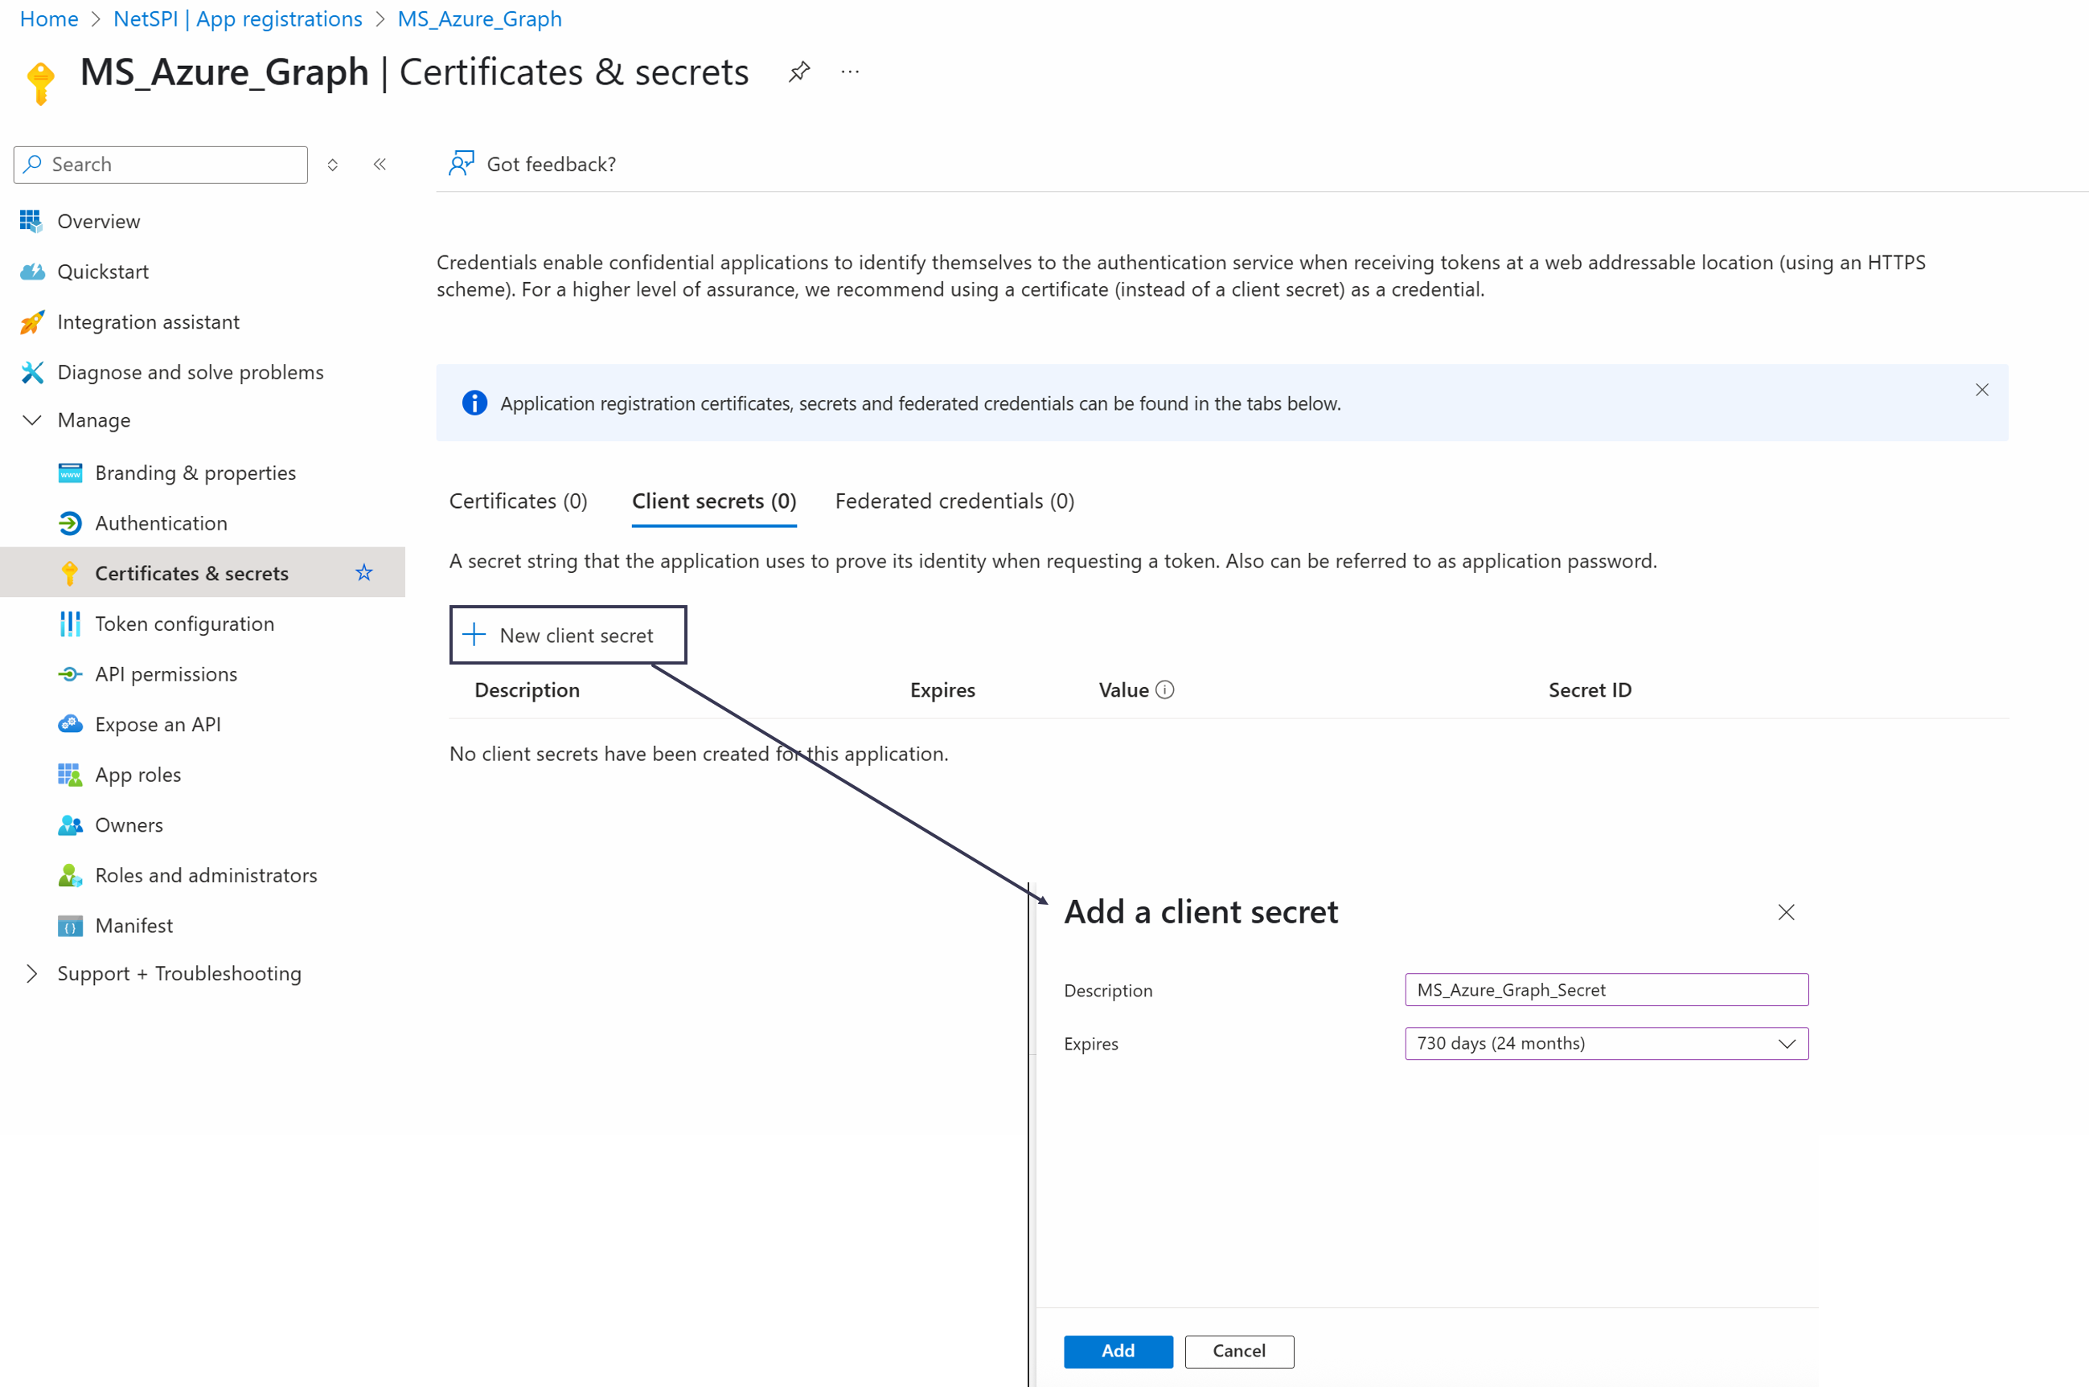This screenshot has width=2089, height=1387.
Task: Toggle expand/collapse all sidebar groups
Action: [333, 165]
